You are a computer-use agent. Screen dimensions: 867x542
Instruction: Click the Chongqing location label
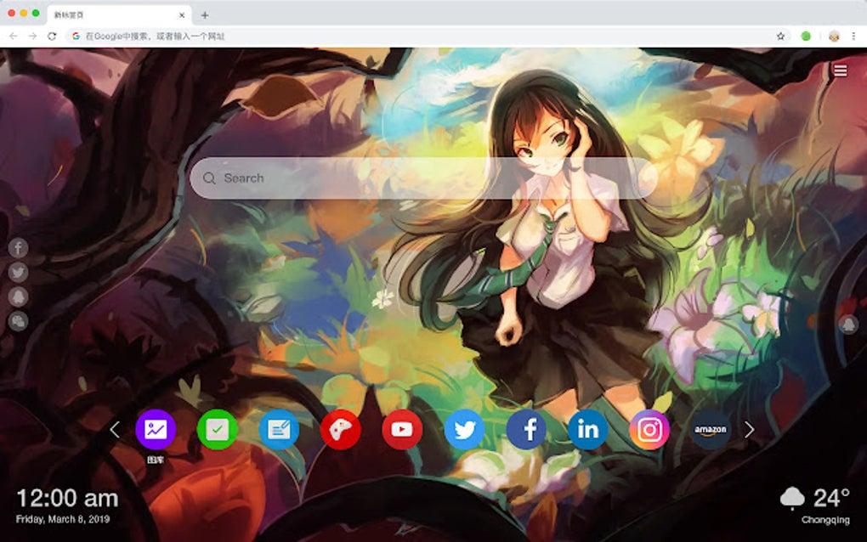click(825, 520)
